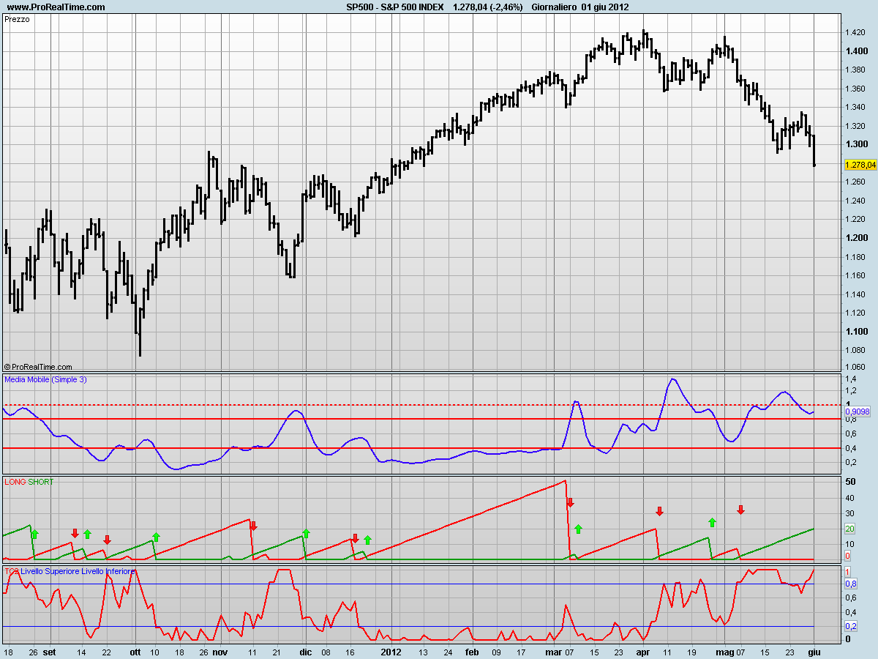Click the red 'LONG' legend label
The height and width of the screenshot is (659, 878).
[15, 481]
